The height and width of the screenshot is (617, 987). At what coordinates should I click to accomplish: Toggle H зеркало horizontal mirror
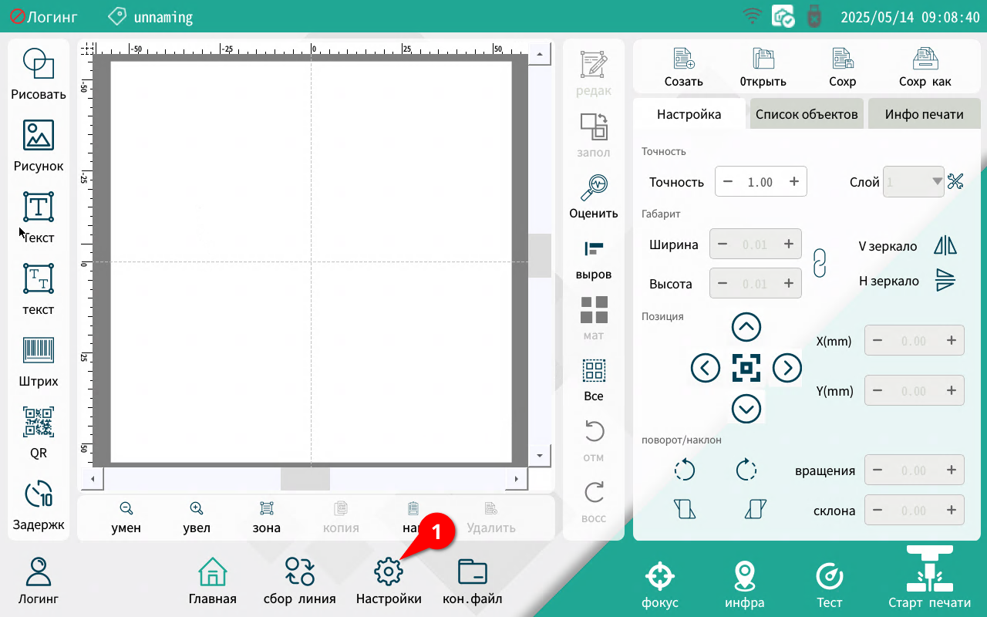click(x=945, y=281)
